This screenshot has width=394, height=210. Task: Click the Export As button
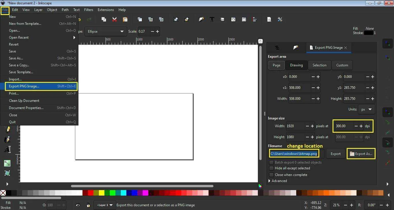click(361, 154)
